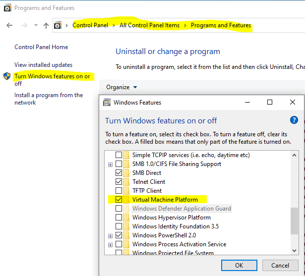305x276 pixels.
Task: Toggle Windows Defender Application Guard checkbox
Action: click(x=119, y=208)
